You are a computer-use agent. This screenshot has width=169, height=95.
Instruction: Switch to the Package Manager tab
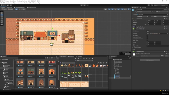point(19,7)
